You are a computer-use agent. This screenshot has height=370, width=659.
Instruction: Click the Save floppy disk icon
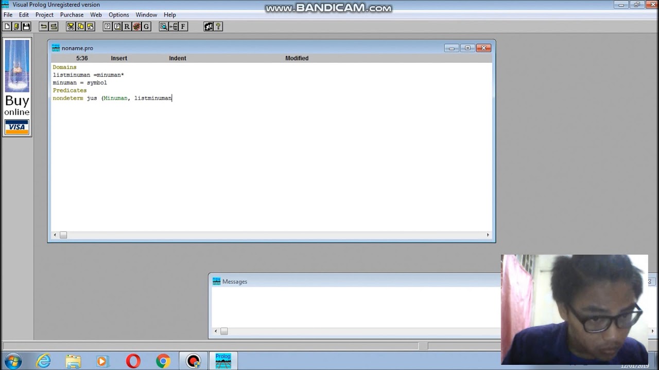(x=26, y=26)
